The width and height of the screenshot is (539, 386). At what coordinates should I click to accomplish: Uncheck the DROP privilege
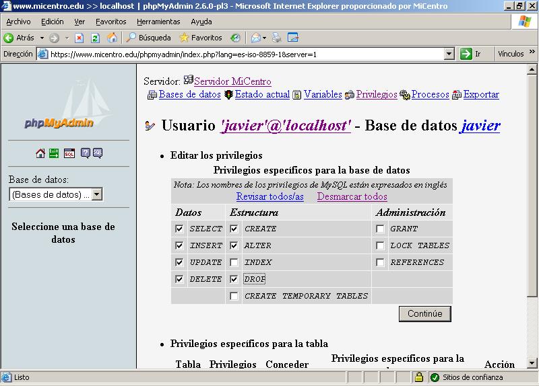pyautogui.click(x=234, y=279)
